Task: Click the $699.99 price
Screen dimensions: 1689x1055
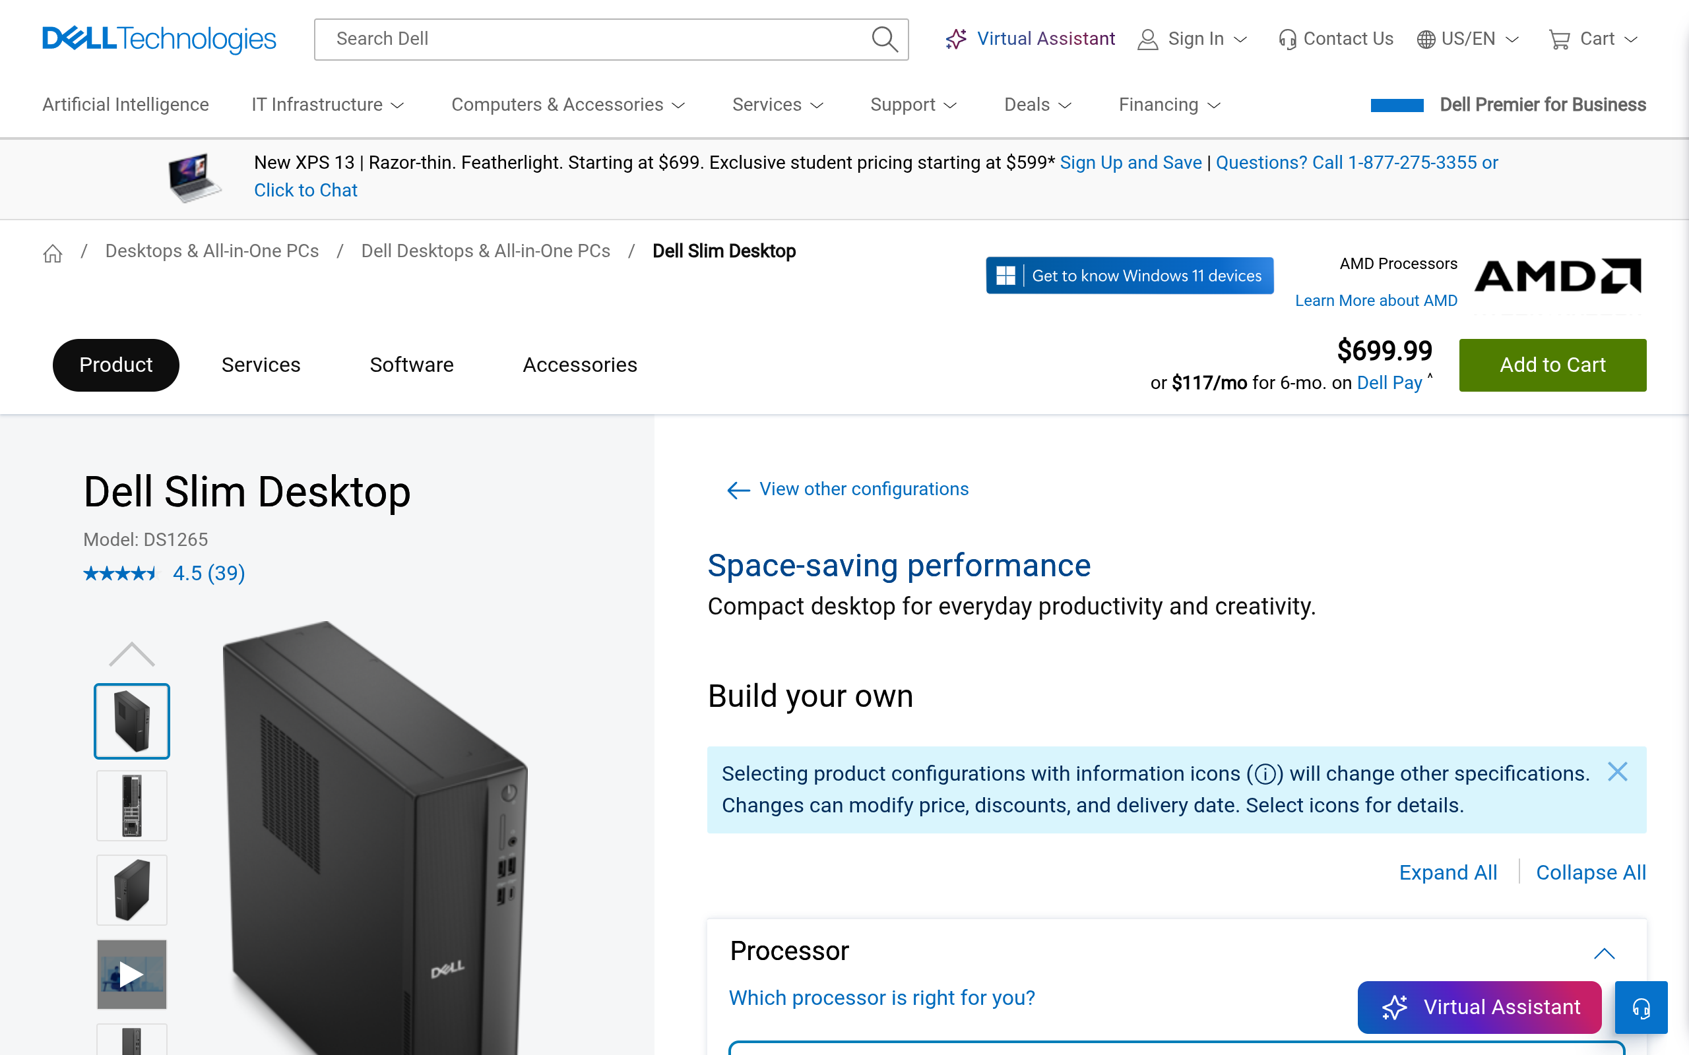Action: tap(1385, 351)
